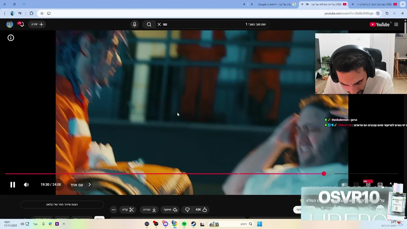Open Chrome three-dot menu

pyautogui.click(x=4, y=13)
